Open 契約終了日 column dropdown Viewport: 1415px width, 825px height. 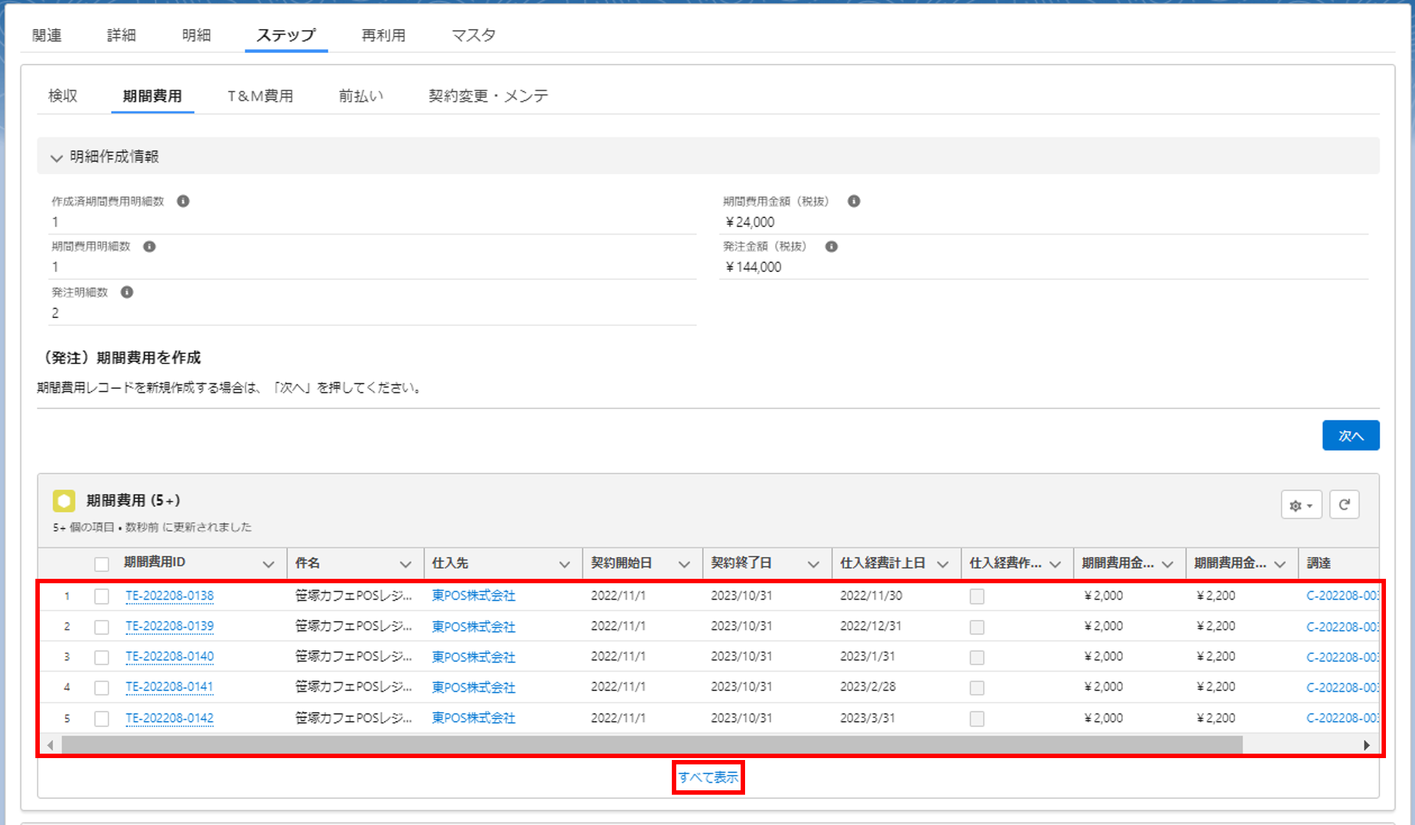coord(813,564)
